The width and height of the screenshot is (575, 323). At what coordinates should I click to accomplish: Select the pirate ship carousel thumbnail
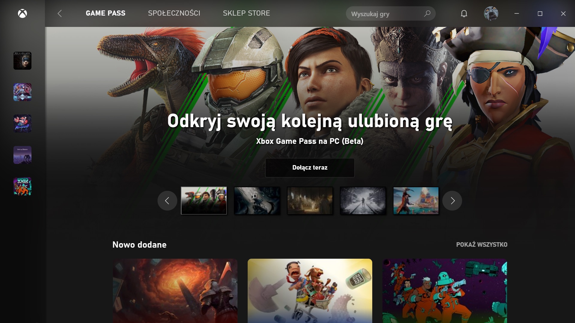point(416,201)
